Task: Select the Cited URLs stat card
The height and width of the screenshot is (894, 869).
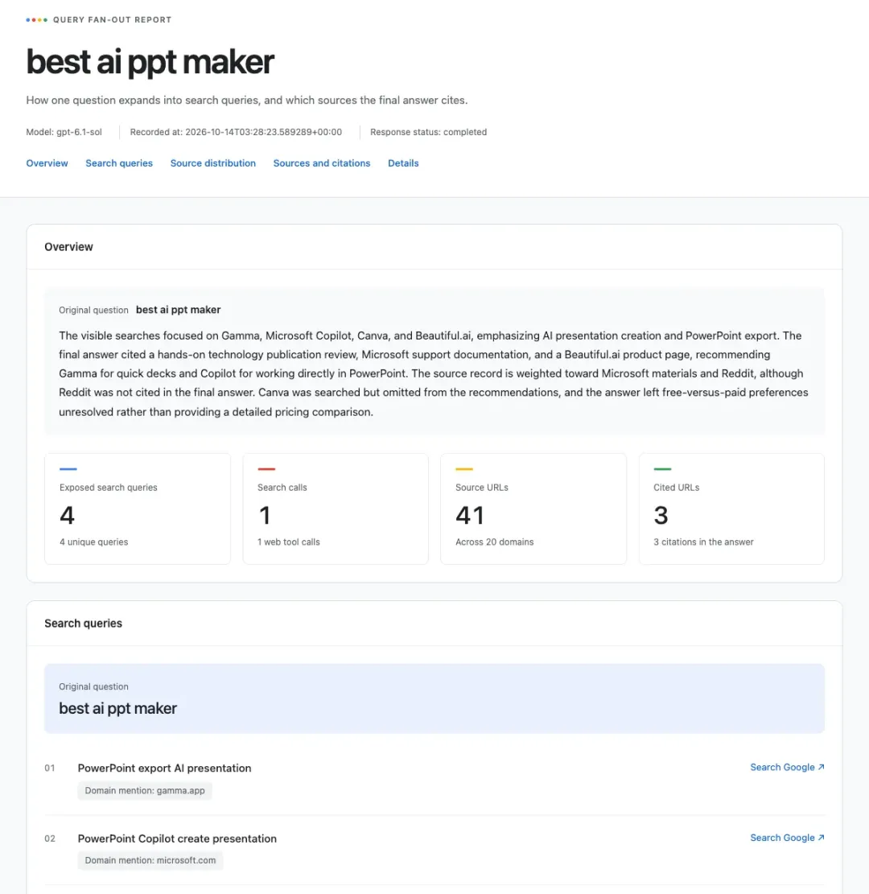Action: pyautogui.click(x=731, y=509)
